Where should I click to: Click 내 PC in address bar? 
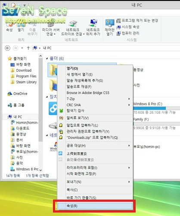point(47,48)
